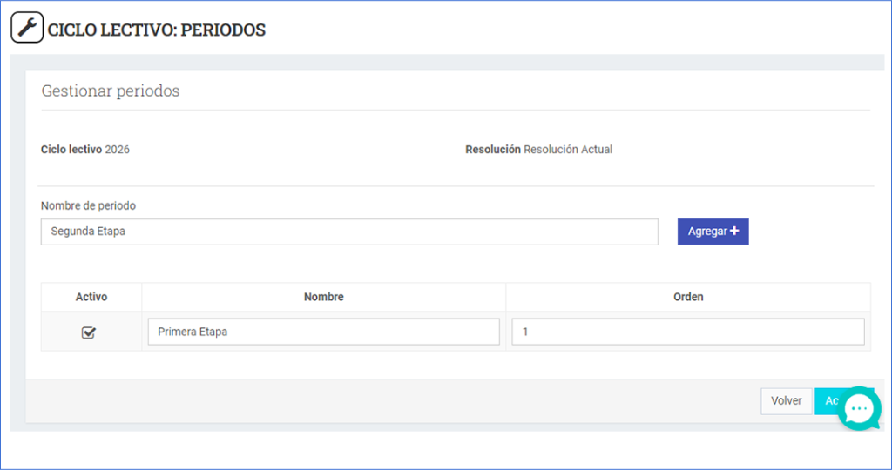Click the 2026 ciclo lectivo value
The width and height of the screenshot is (892, 470).
pyautogui.click(x=118, y=150)
